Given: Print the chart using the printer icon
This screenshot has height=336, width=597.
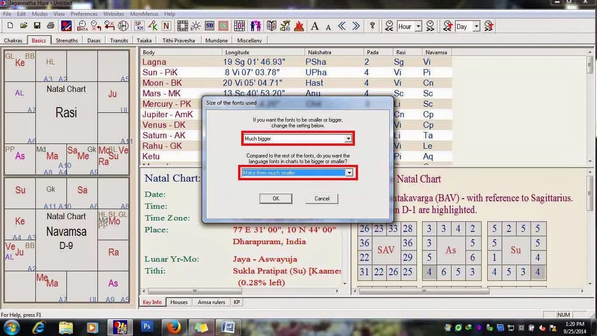Looking at the screenshot, I should (51, 26).
